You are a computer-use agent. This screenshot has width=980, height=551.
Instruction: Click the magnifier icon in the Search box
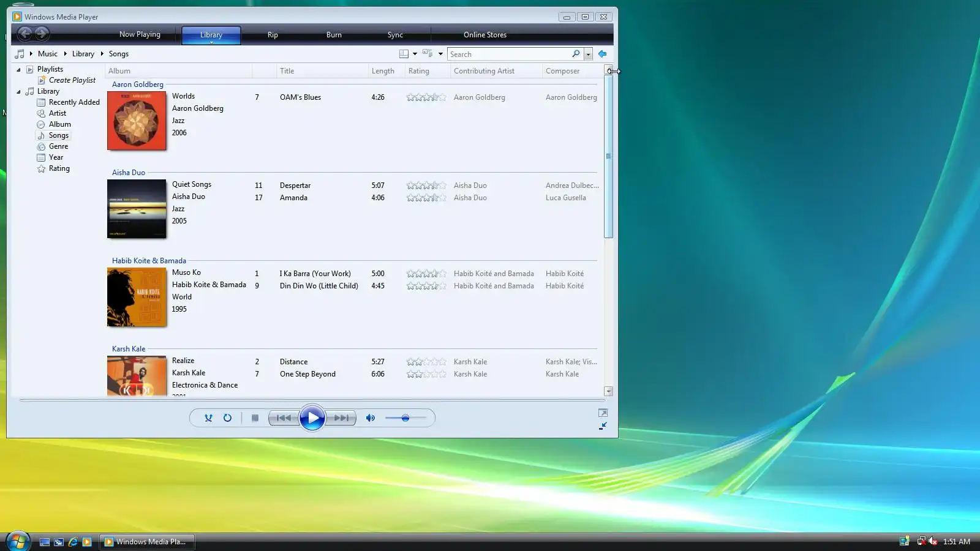point(576,54)
